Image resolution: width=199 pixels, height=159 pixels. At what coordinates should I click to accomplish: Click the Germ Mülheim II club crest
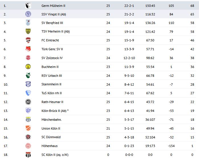(x=28, y=5)
